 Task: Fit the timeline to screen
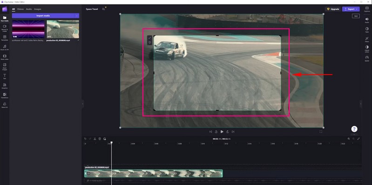(358, 139)
